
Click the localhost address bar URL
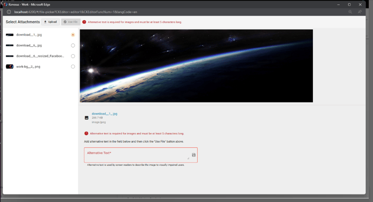[76, 12]
